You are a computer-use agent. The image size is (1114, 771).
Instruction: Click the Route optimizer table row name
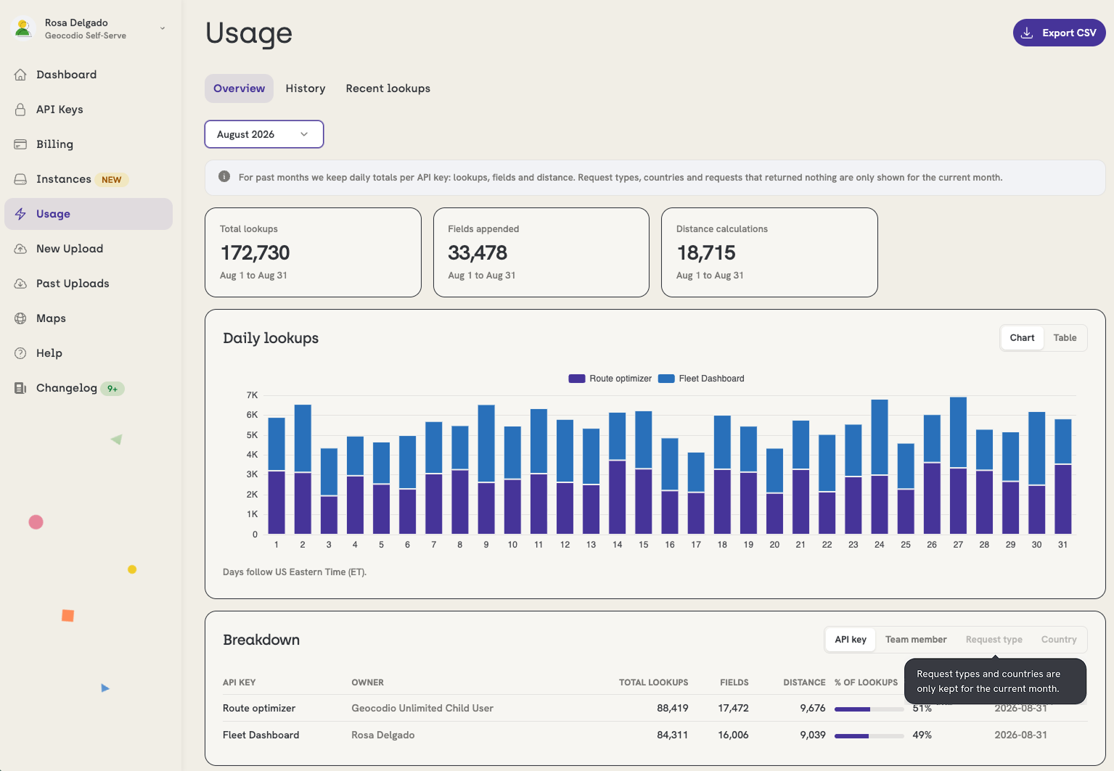coord(259,709)
